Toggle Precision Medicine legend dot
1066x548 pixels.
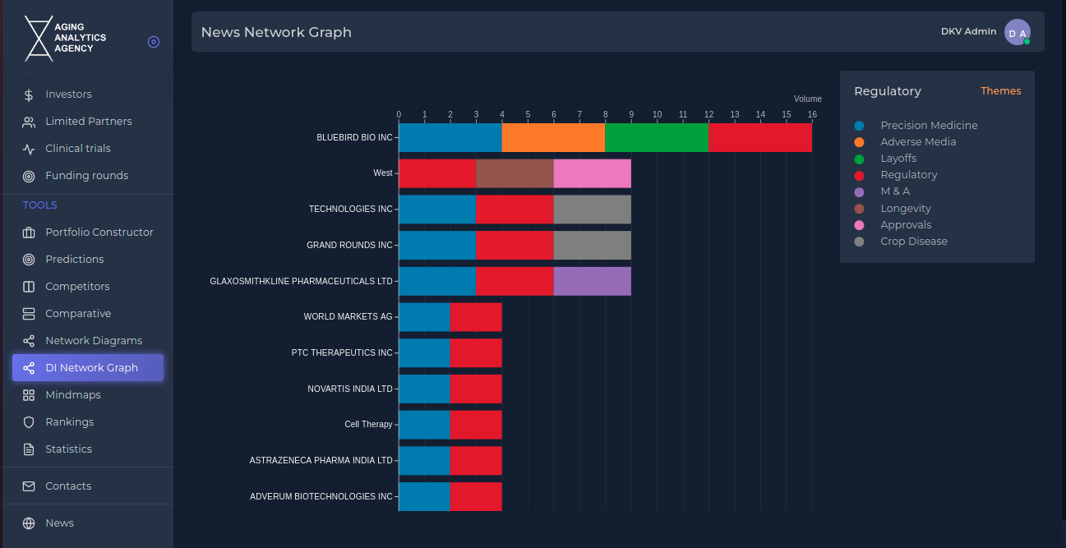(x=859, y=126)
